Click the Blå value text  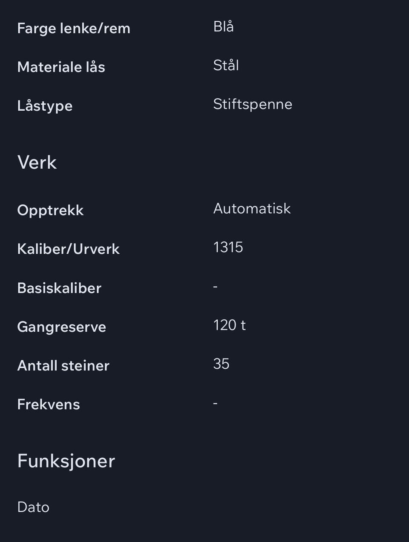(x=223, y=26)
